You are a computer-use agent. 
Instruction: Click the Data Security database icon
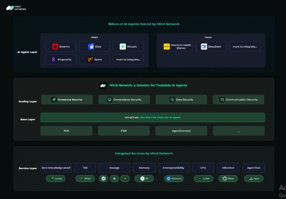click(172, 99)
